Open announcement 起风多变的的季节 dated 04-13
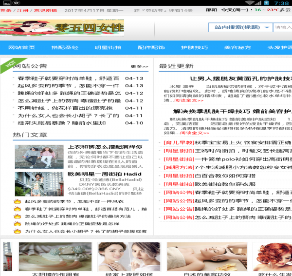 click(x=68, y=86)
